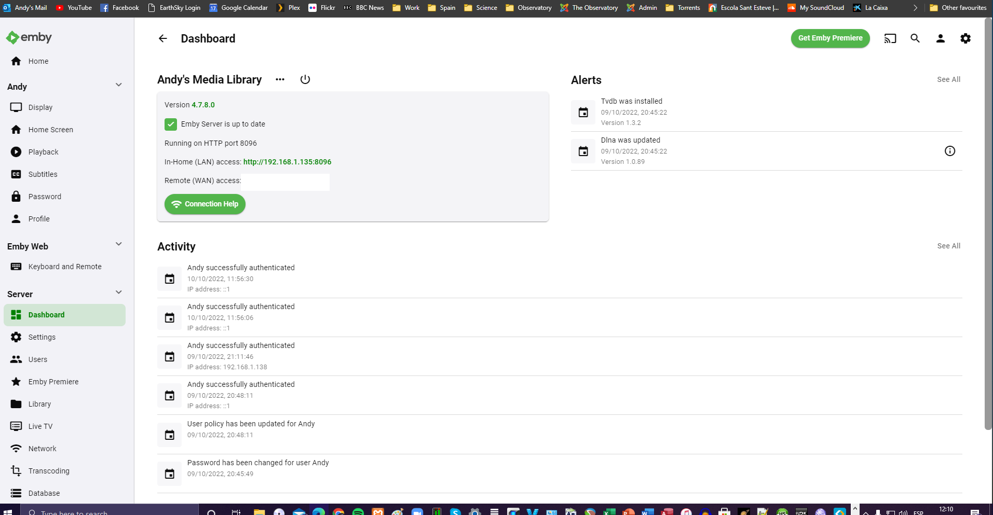Open the Plex bookmark
The height and width of the screenshot is (515, 993).
(x=288, y=8)
